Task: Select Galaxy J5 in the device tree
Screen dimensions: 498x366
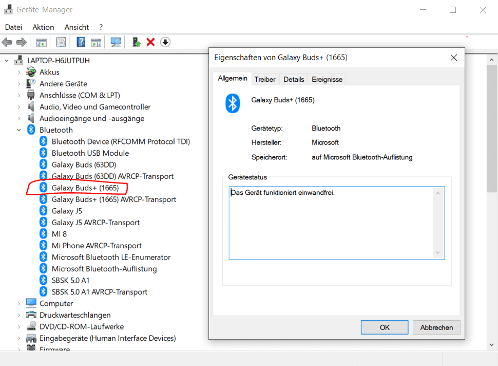Action: point(67,211)
